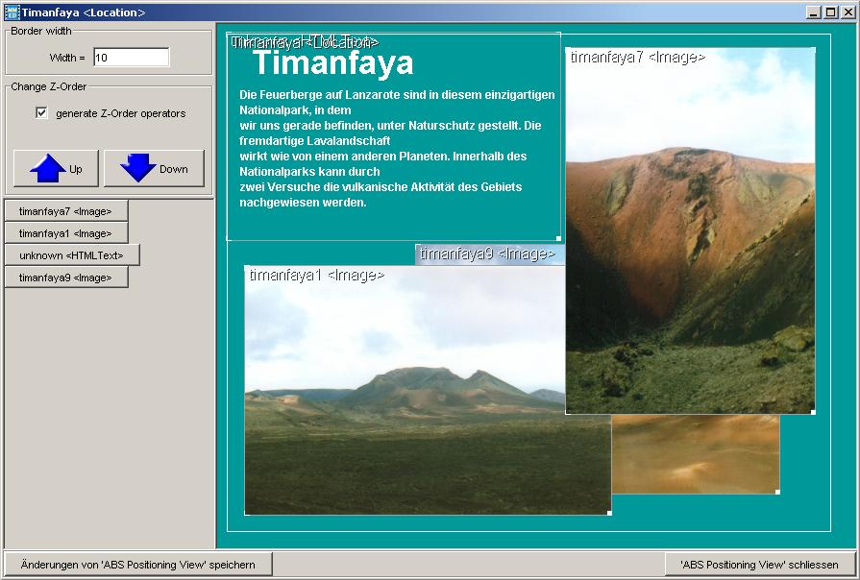860x580 pixels.
Task: Toggle generate Z-Order operators checkbox
Action: (x=41, y=113)
